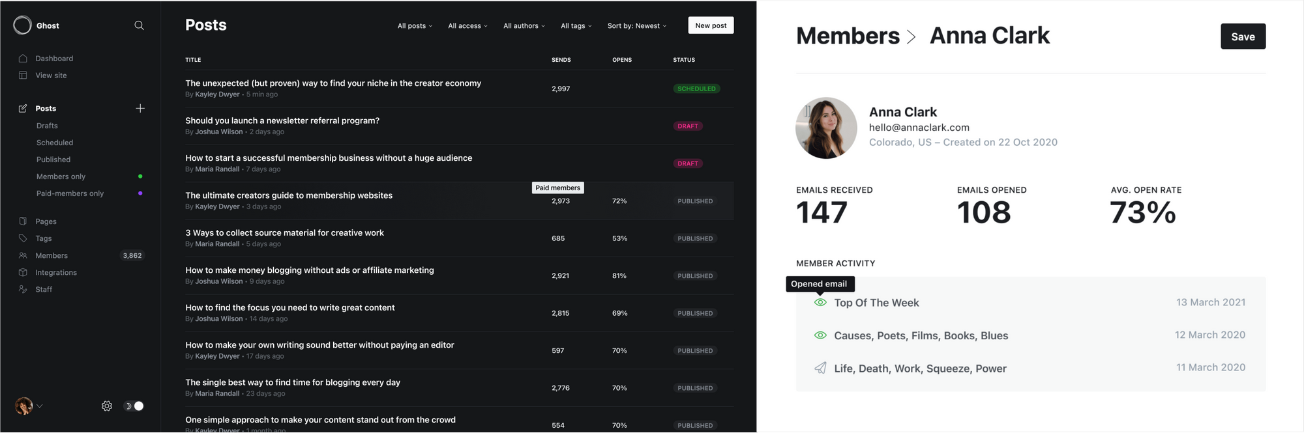Click the View site layout icon
Screen dimensions: 1304x433
[23, 76]
